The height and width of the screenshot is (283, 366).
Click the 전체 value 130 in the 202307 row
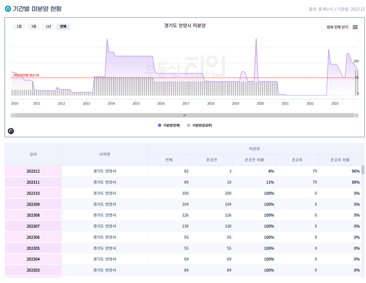click(x=185, y=226)
